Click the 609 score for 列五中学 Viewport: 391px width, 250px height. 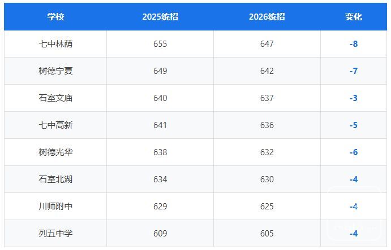[x=160, y=234]
